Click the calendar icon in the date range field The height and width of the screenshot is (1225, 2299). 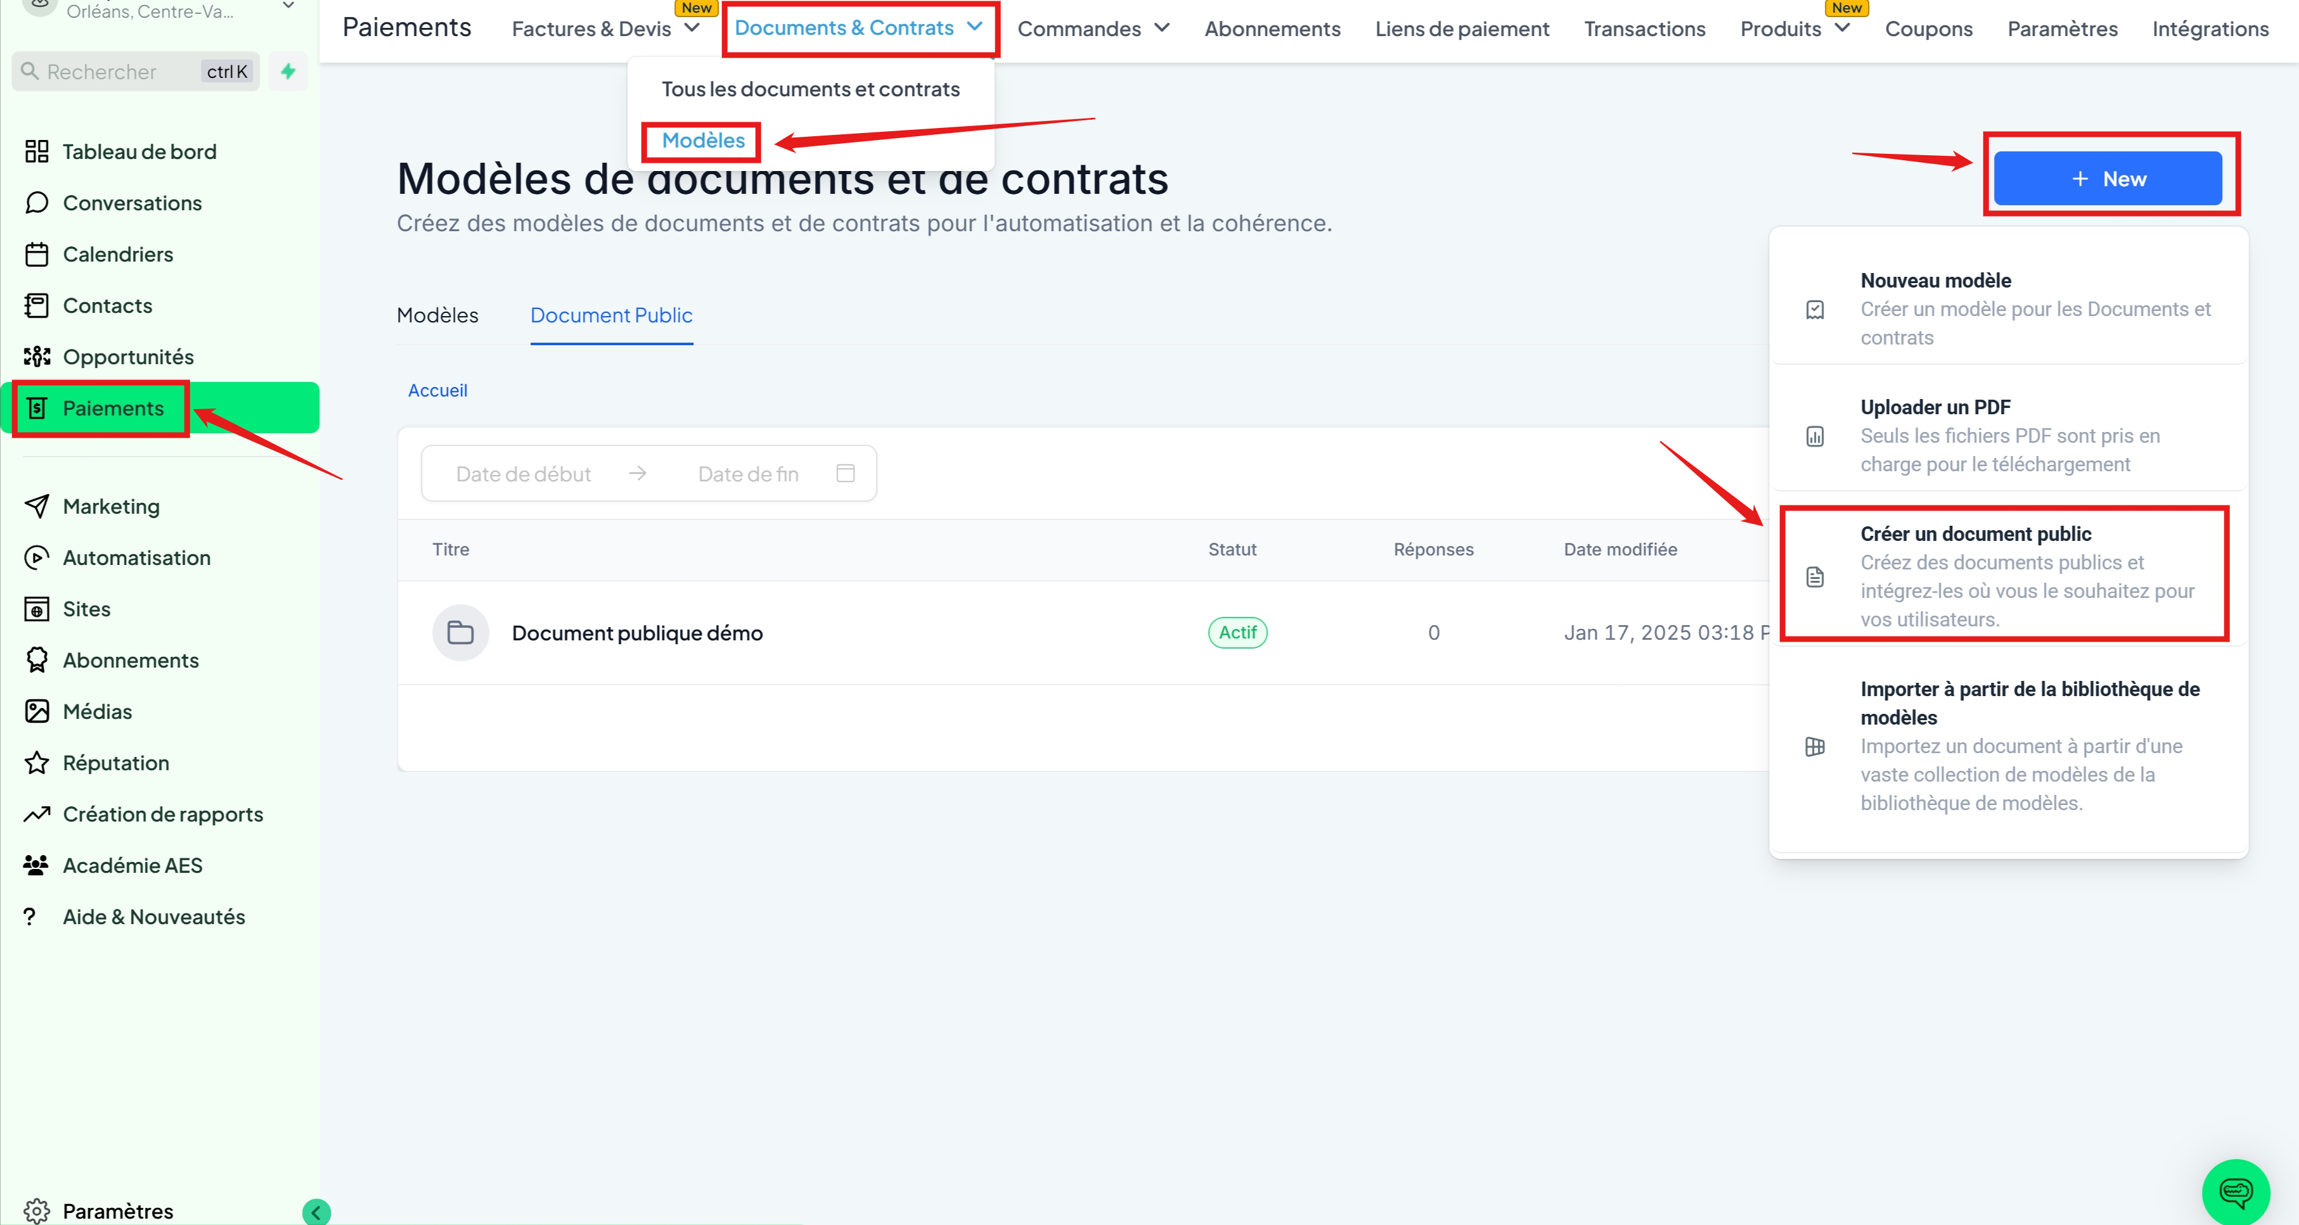pos(845,473)
